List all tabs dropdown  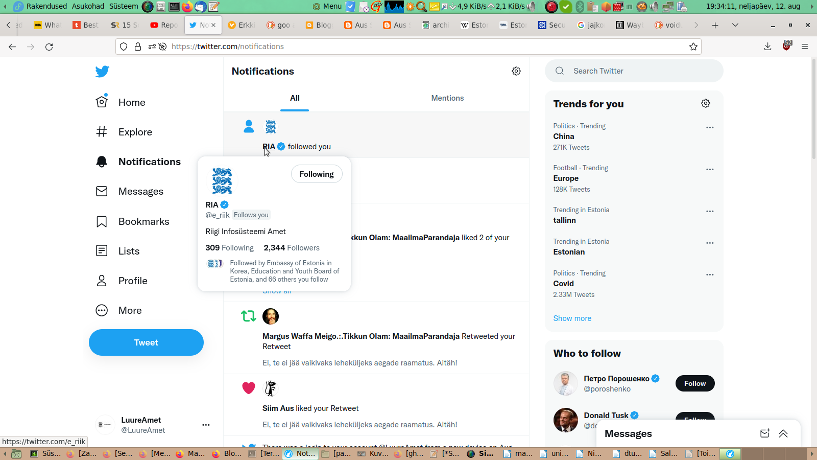coord(735,25)
